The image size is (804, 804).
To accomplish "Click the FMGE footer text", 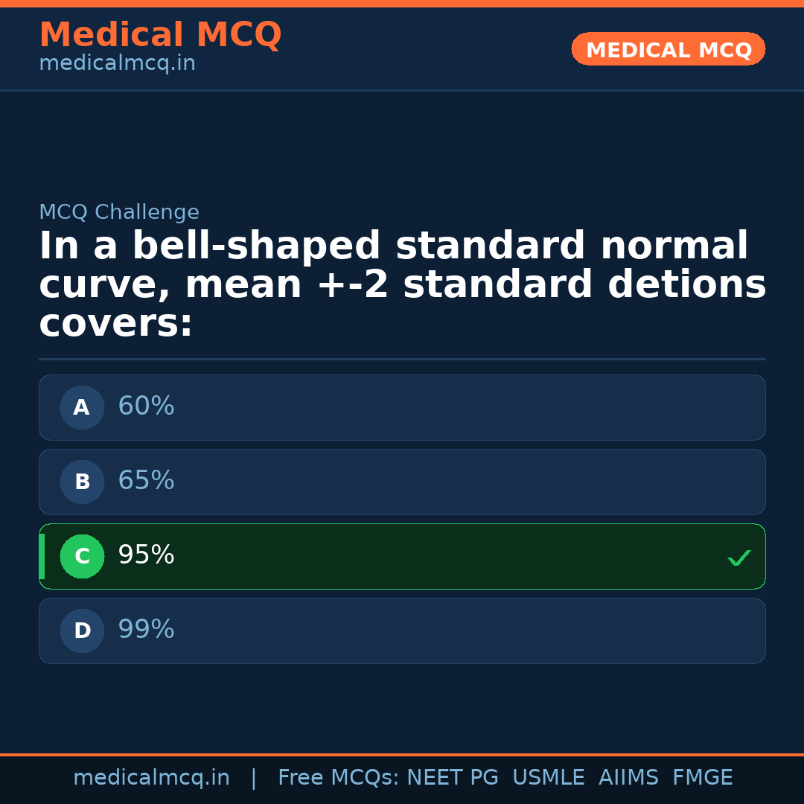I will tap(702, 778).
